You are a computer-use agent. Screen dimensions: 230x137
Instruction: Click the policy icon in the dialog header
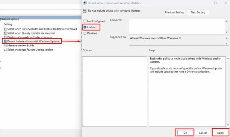point(85,11)
